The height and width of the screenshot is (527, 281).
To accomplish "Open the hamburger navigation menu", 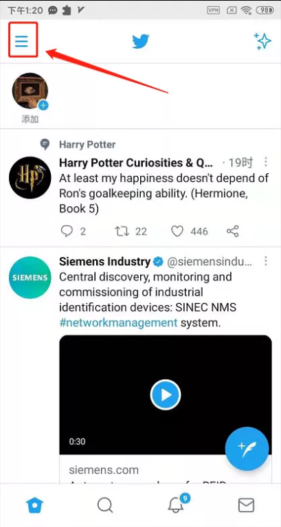I will pos(22,41).
